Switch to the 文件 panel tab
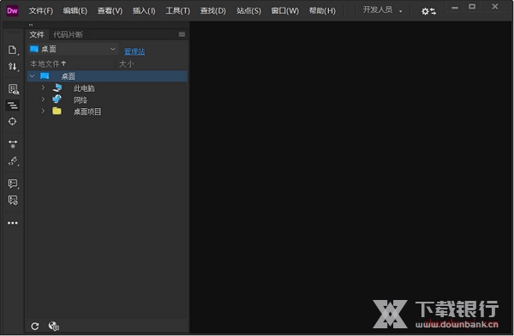The height and width of the screenshot is (336, 514). 37,34
